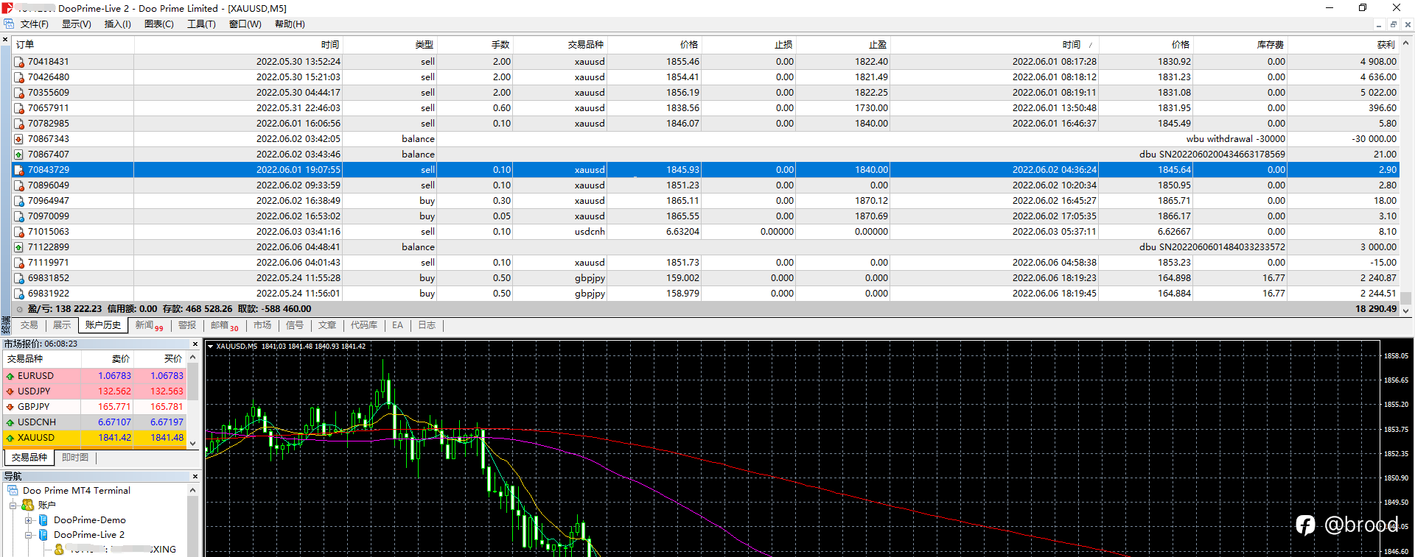Click the order icon beside 70657911
This screenshot has height=557, width=1415.
point(19,108)
